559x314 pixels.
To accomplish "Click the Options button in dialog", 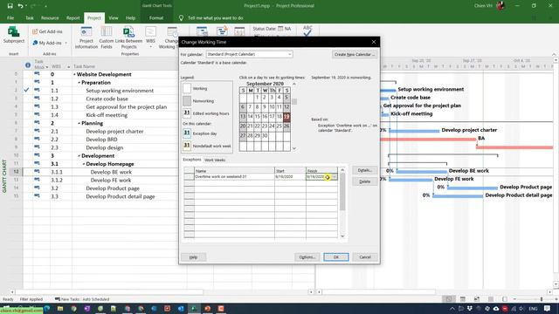I will pos(307,257).
